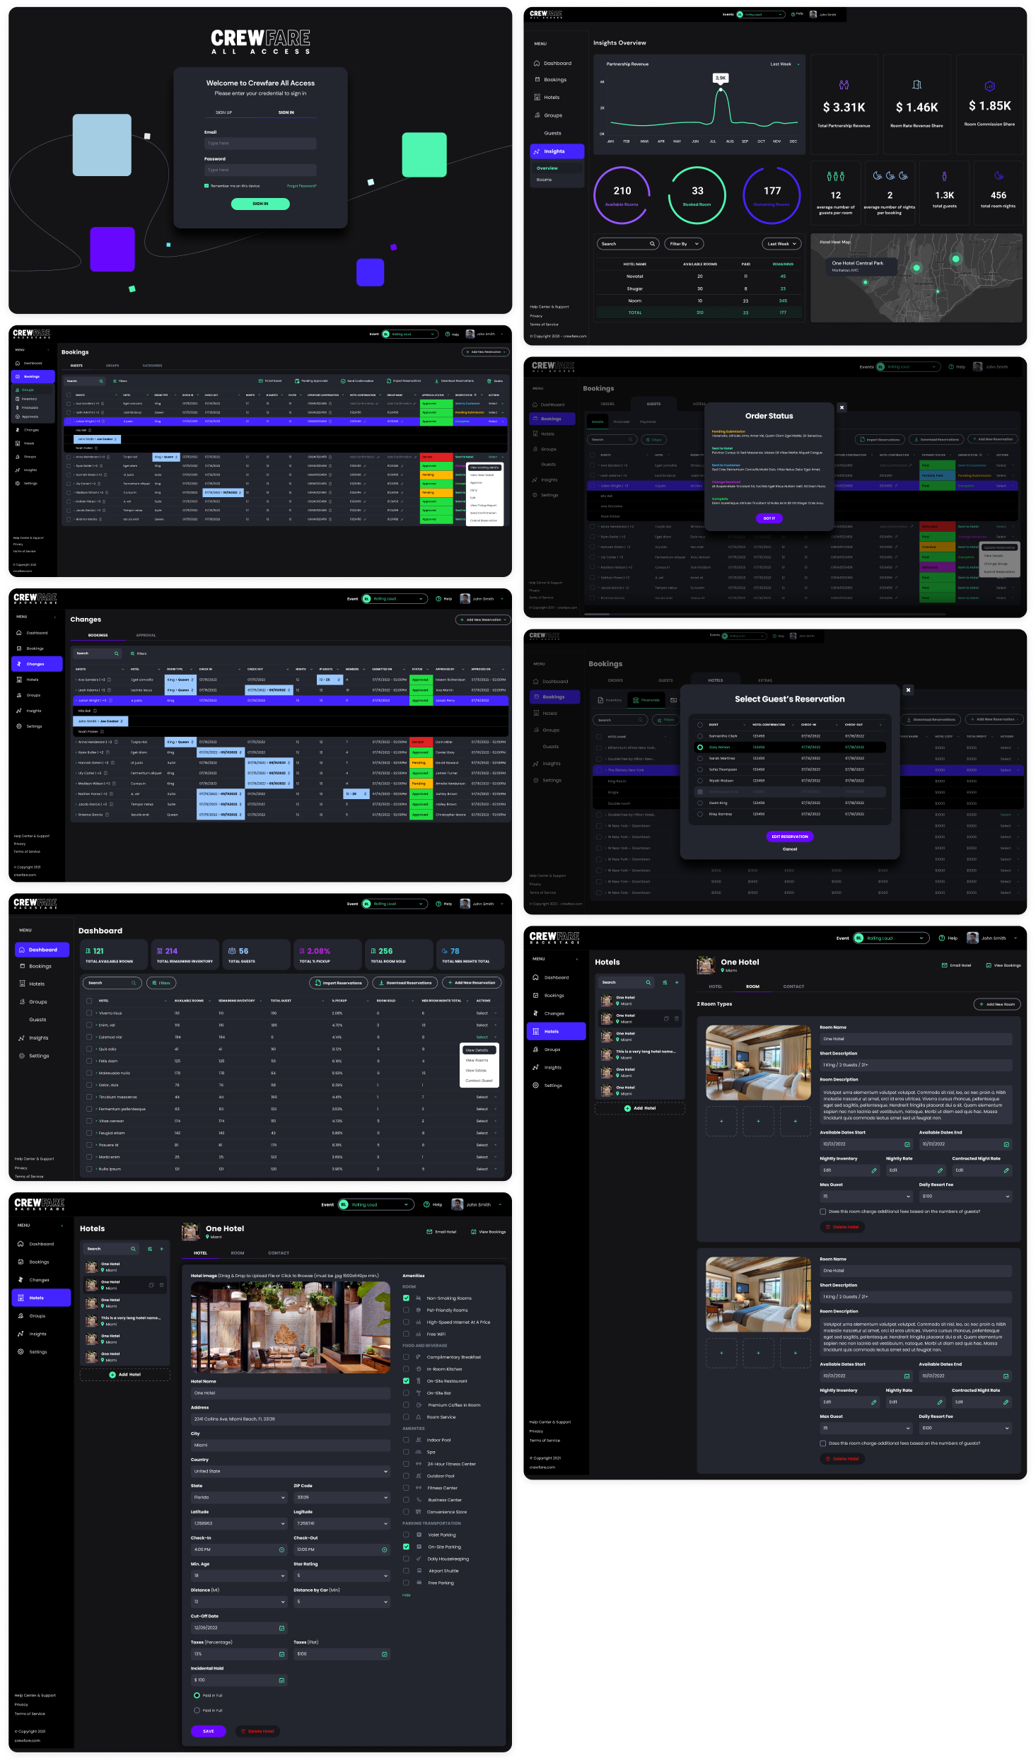1036x1763 pixels.
Task: Open the Rooms submenu under Insights
Action: (544, 180)
